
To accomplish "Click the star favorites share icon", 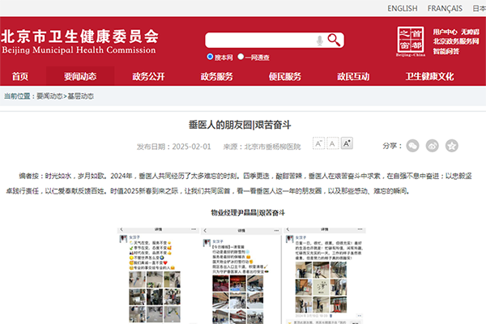I will pos(452,146).
